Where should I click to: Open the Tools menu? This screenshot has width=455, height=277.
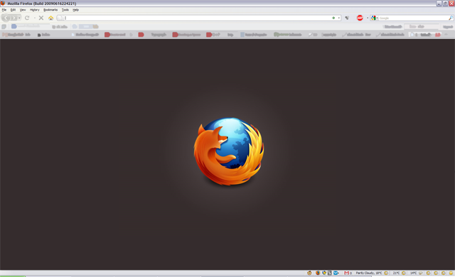[65, 10]
